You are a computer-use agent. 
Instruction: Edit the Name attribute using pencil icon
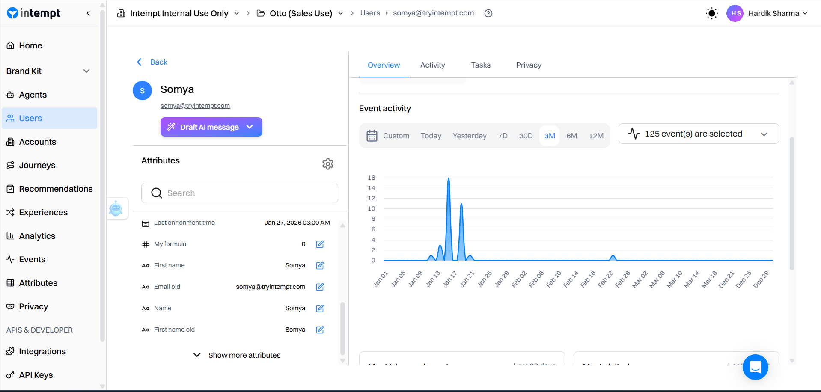click(320, 308)
